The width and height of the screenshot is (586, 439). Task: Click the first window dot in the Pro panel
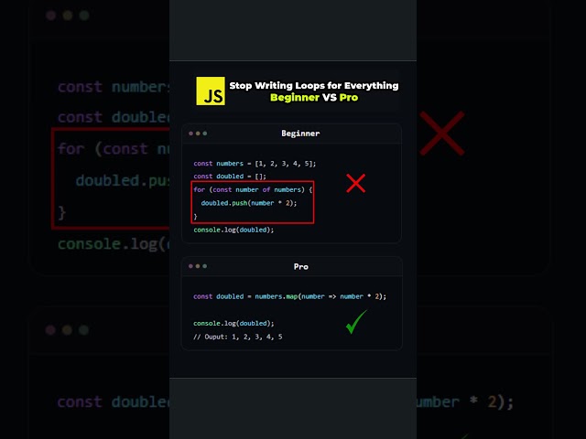(x=191, y=266)
